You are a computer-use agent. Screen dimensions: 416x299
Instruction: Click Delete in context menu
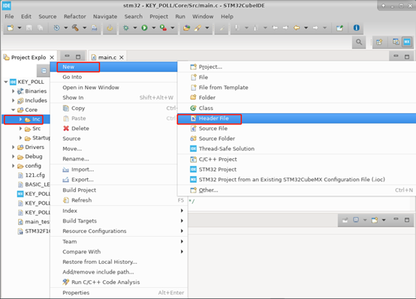coord(113,128)
